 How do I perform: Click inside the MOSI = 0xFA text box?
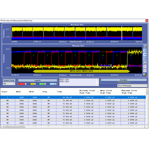point(78,82)
